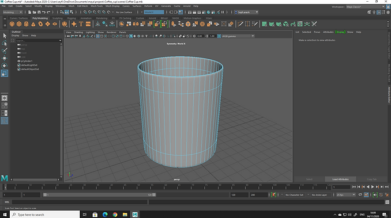This screenshot has height=218, width=391.
Task: Create a polygon disc from shelf
Action: (55, 24)
